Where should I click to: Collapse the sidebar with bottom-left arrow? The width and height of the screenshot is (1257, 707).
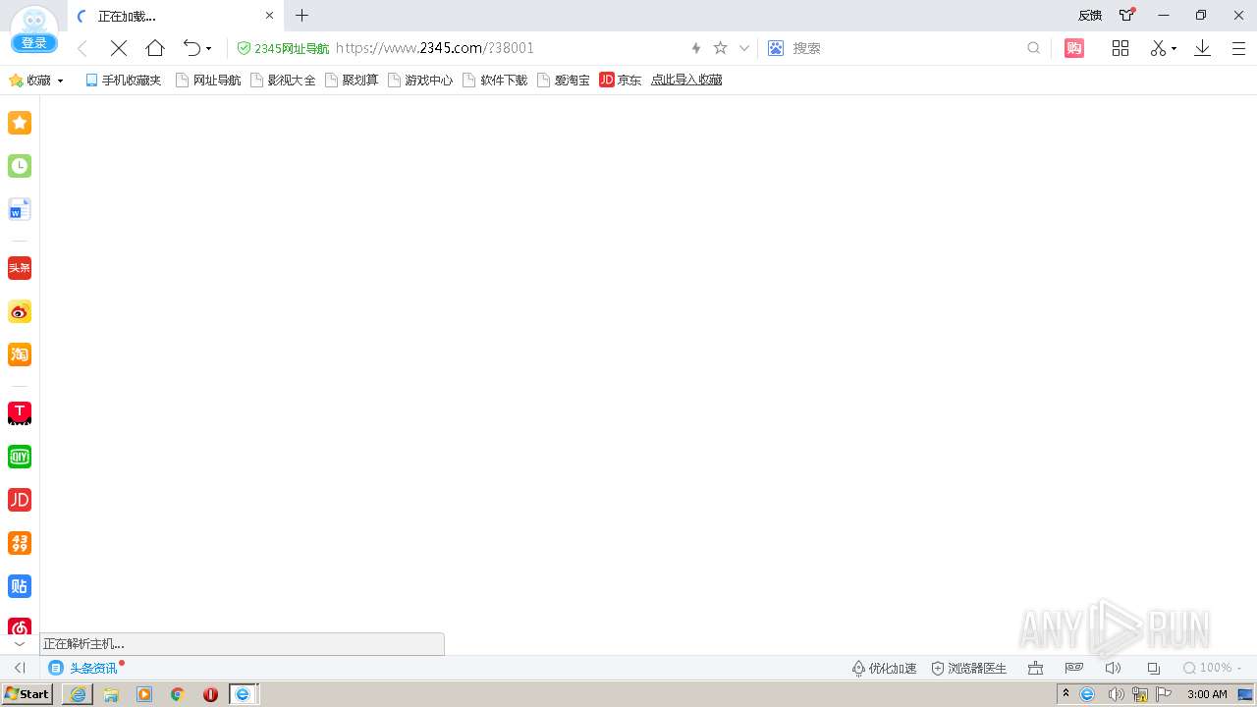tap(20, 668)
